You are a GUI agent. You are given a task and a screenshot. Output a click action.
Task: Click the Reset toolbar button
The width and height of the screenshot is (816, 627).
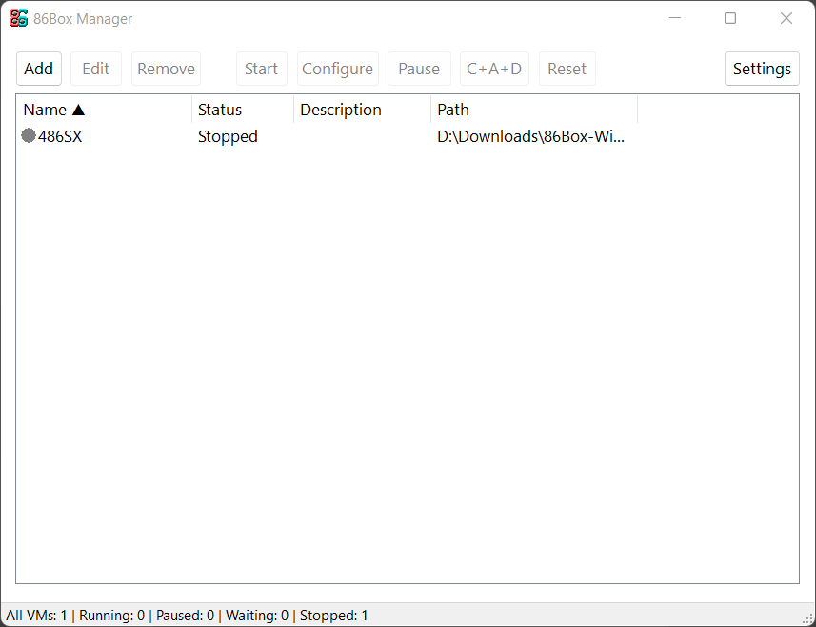pyautogui.click(x=567, y=69)
